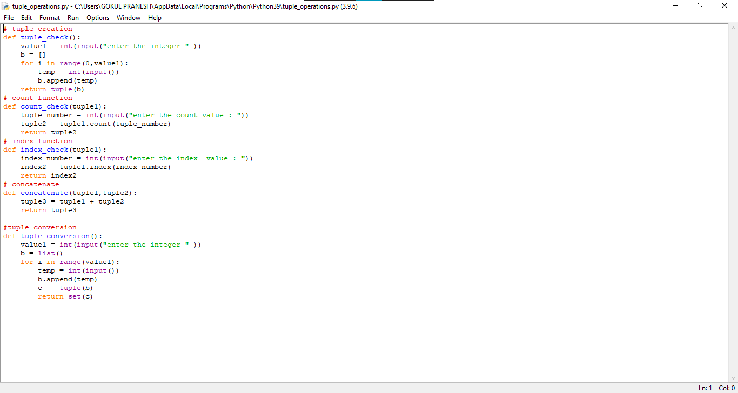
Task: Open the Options menu
Action: click(x=98, y=18)
